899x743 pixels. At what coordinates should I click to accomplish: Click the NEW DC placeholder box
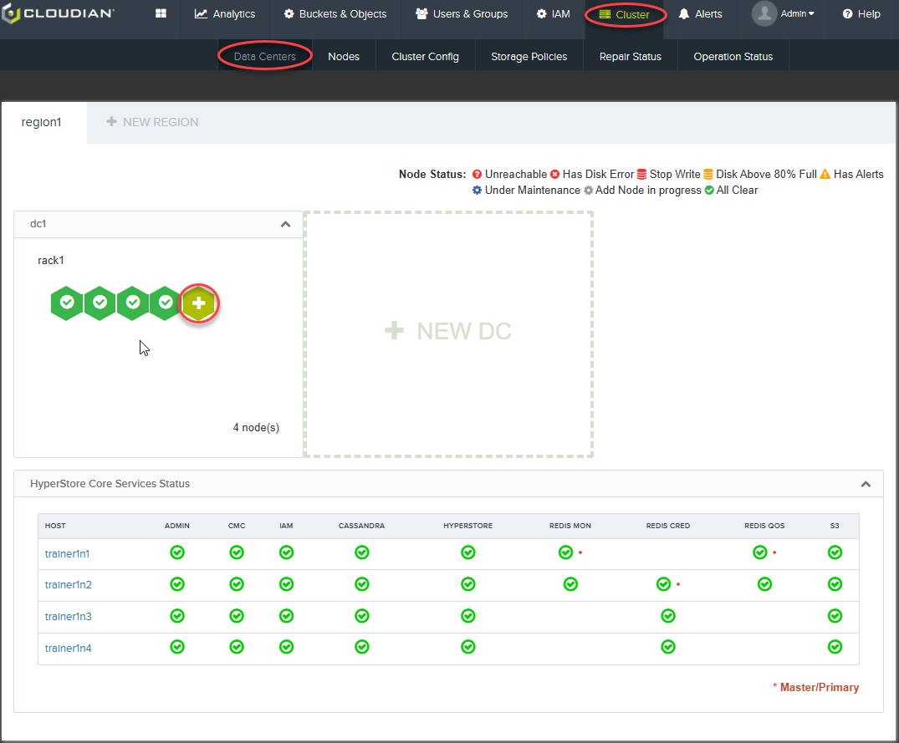coord(447,334)
